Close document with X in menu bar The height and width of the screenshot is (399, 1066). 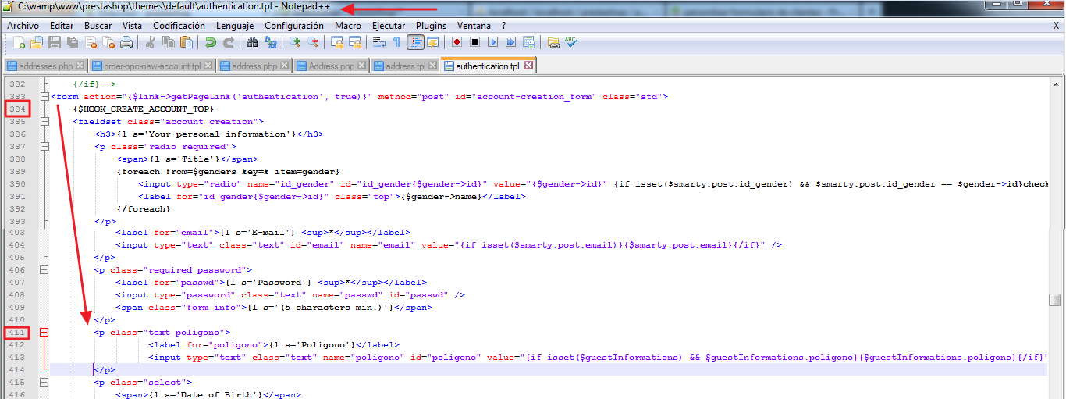coord(1056,25)
